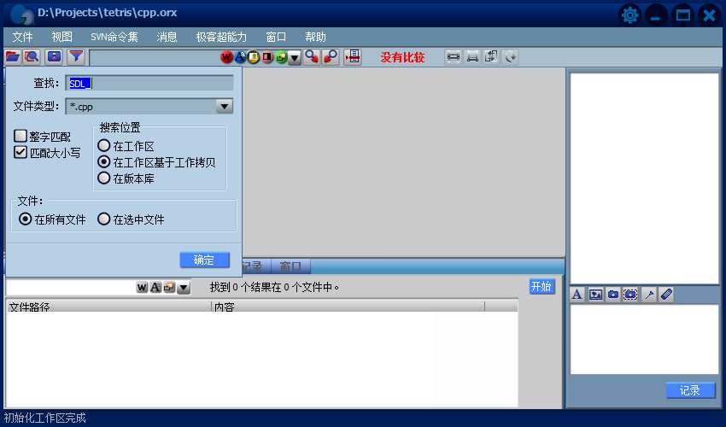Click the 初始化工作区完成 status text
The image size is (726, 427).
[x=45, y=418]
